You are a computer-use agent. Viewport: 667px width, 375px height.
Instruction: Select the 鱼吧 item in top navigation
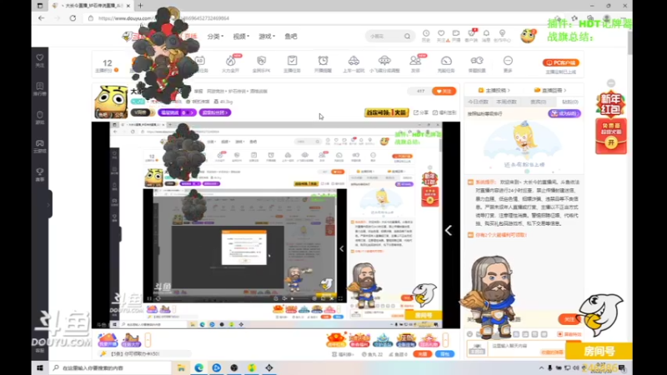coord(291,37)
